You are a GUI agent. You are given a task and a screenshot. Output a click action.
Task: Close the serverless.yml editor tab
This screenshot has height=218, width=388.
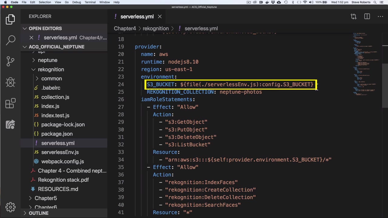(160, 17)
